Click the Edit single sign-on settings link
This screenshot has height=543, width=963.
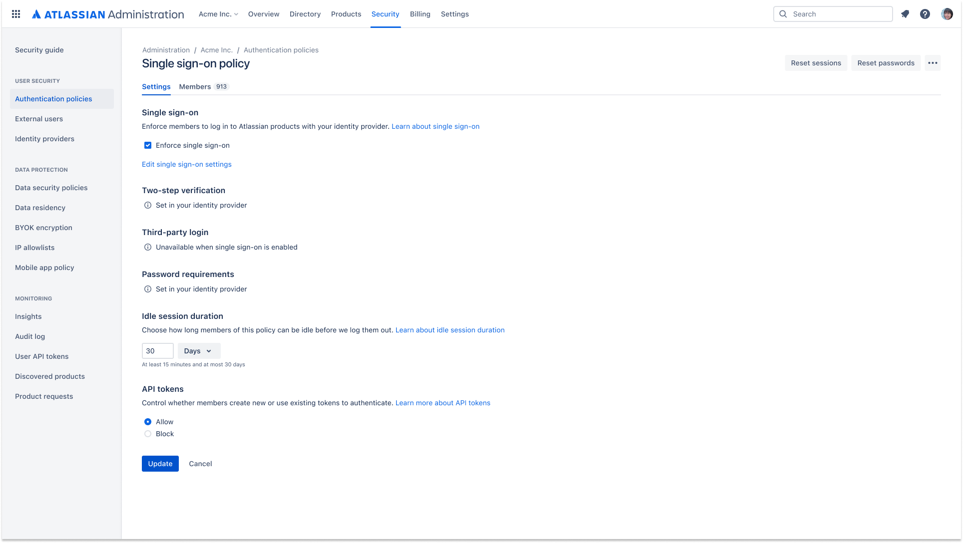point(186,164)
